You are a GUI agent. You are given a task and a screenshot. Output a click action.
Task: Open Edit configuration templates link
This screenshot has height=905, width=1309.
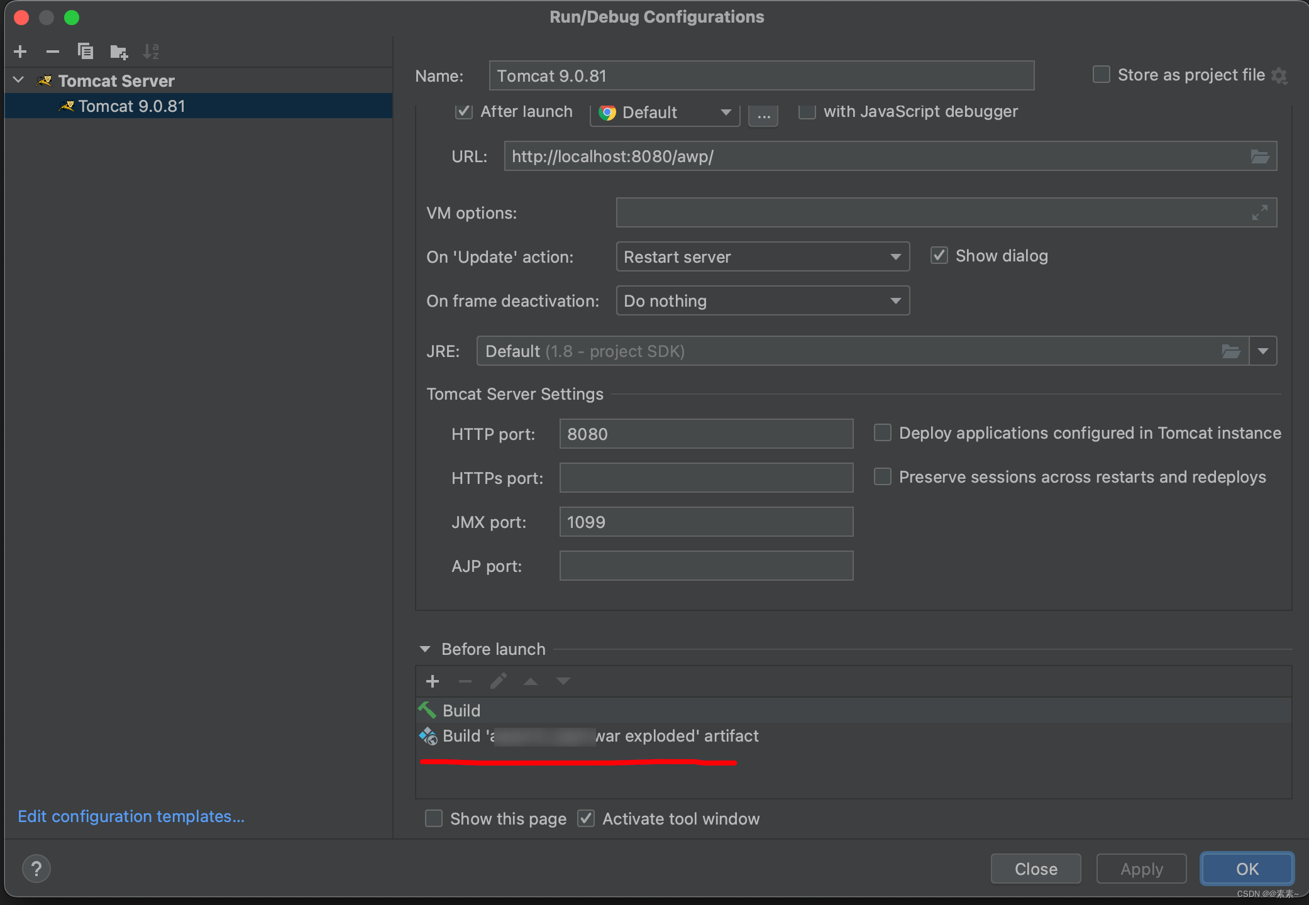click(x=131, y=816)
